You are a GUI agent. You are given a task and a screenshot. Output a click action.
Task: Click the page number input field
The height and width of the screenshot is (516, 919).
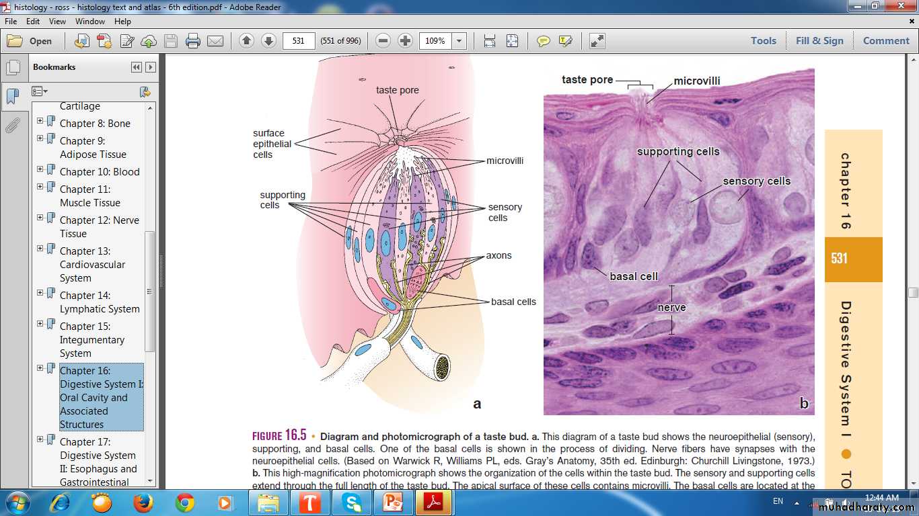click(x=299, y=41)
